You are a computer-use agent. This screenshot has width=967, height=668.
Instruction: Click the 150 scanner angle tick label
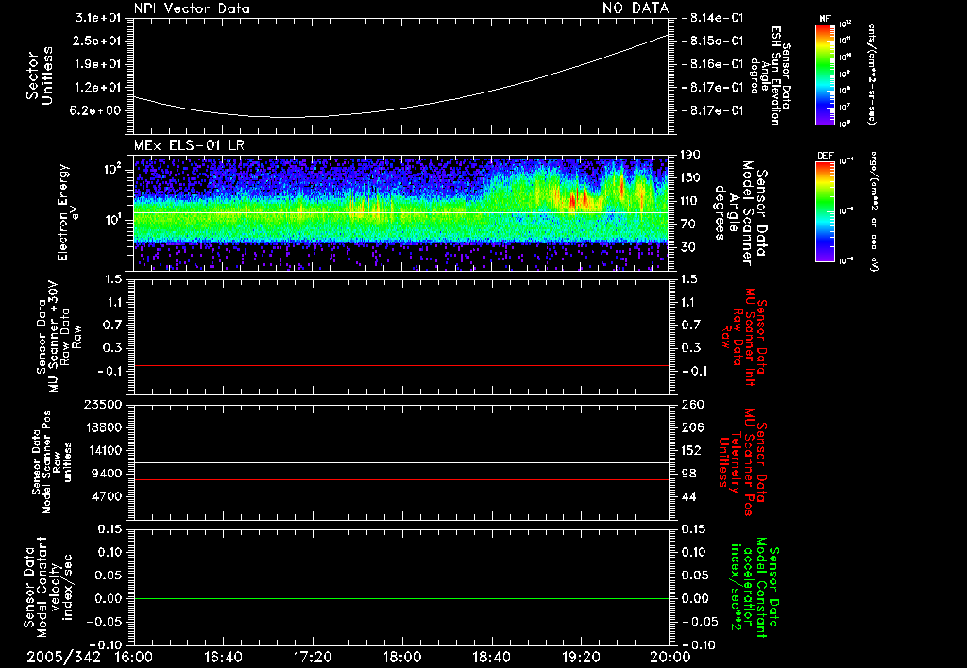[692, 177]
